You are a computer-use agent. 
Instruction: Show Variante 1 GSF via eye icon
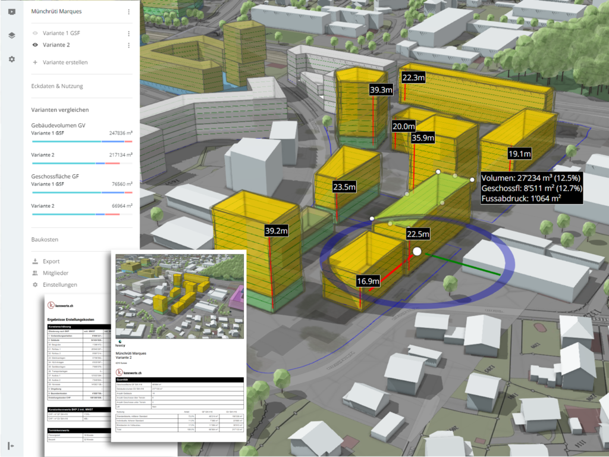(x=35, y=33)
